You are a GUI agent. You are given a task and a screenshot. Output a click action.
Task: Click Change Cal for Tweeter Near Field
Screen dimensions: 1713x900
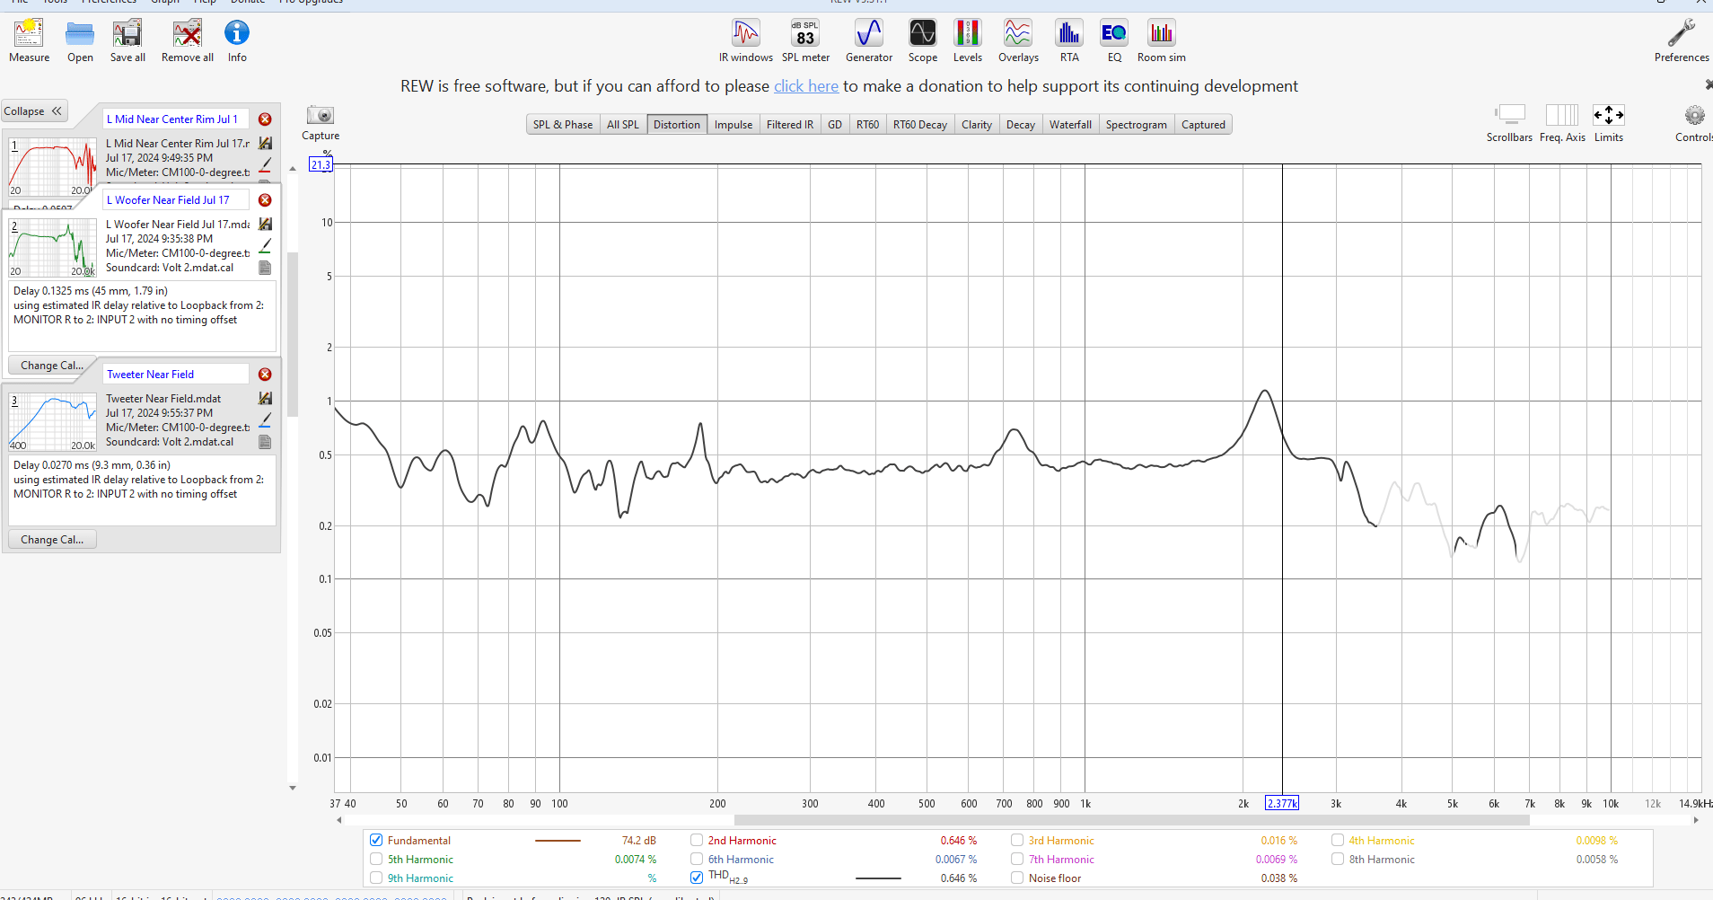[x=52, y=540]
